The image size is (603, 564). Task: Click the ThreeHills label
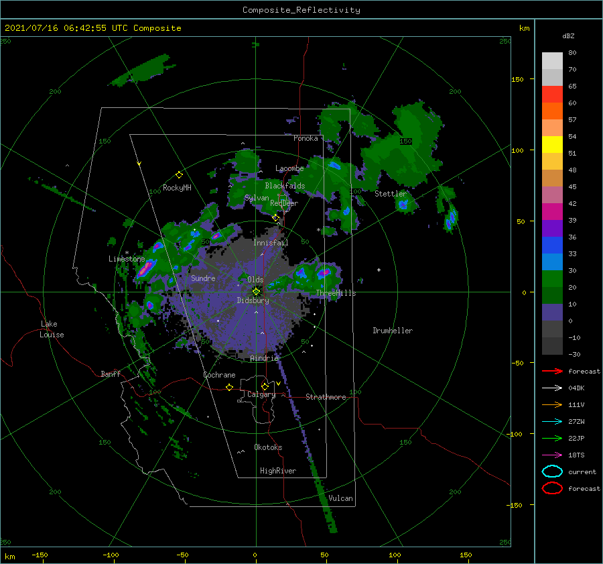click(336, 293)
